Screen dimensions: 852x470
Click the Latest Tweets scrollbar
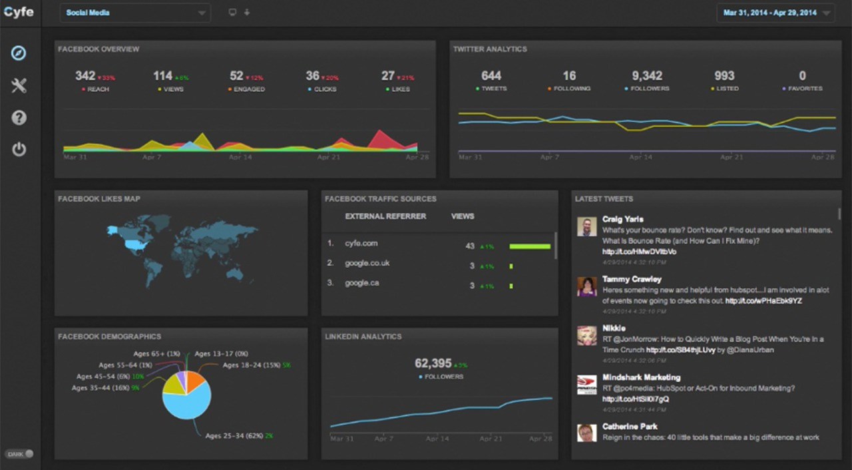(x=839, y=214)
